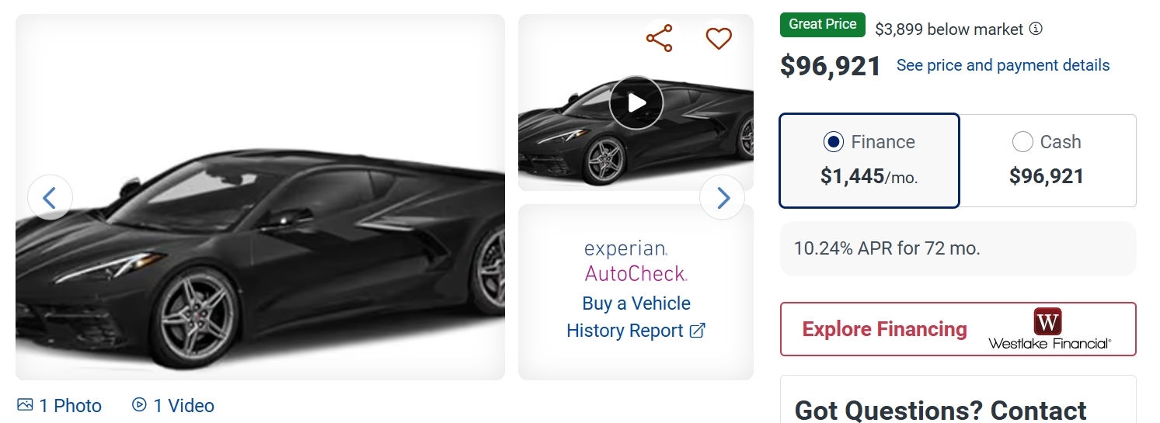Open info icon beside below market
This screenshot has height=423, width=1160.
click(1036, 29)
